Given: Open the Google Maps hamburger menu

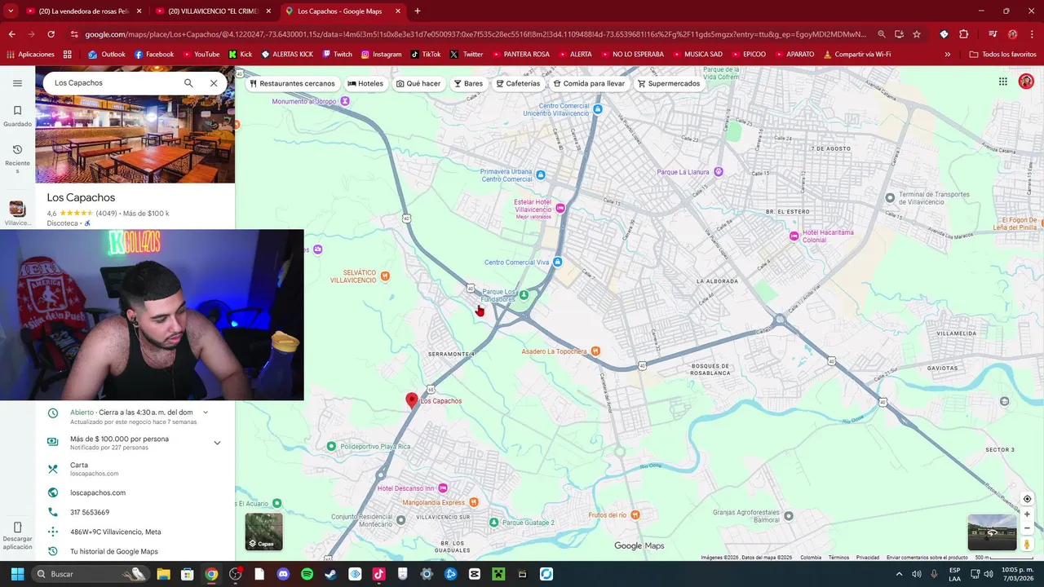Looking at the screenshot, I should pos(17,83).
